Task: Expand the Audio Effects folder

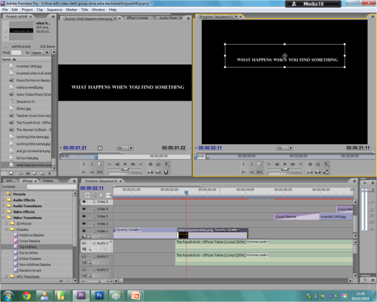Action: [3, 200]
